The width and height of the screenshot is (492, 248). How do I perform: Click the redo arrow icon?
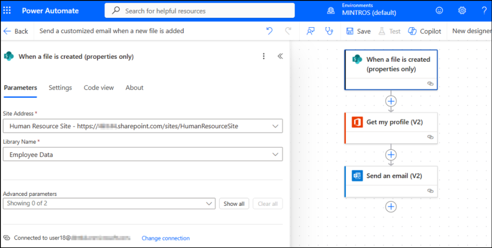click(288, 31)
